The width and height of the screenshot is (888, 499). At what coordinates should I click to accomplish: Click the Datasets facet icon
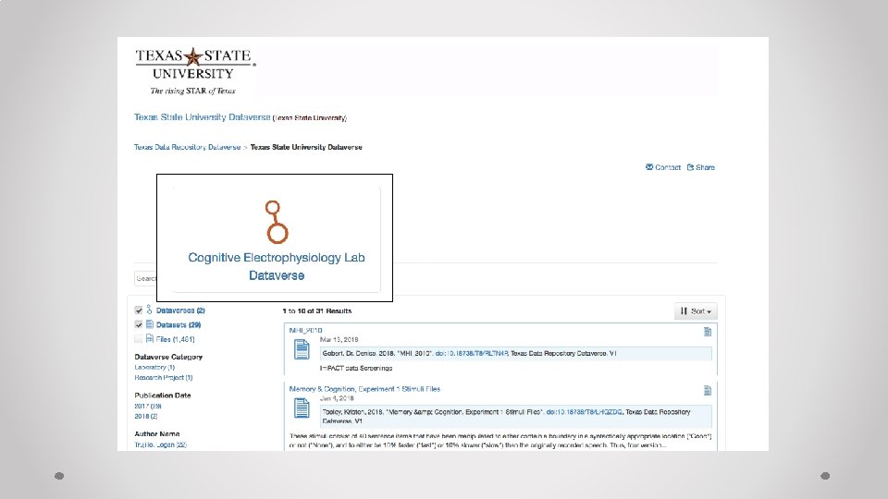pos(150,324)
